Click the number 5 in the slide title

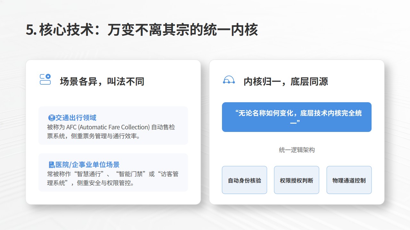pyautogui.click(x=30, y=30)
